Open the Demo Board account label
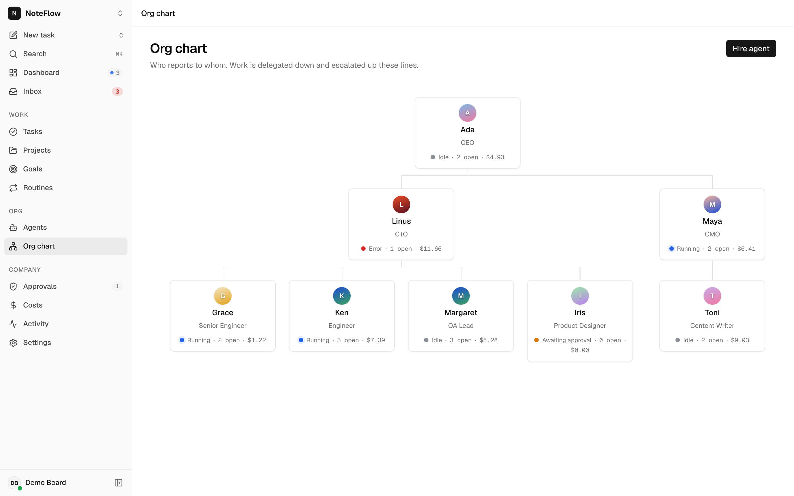794x496 pixels. coord(45,482)
